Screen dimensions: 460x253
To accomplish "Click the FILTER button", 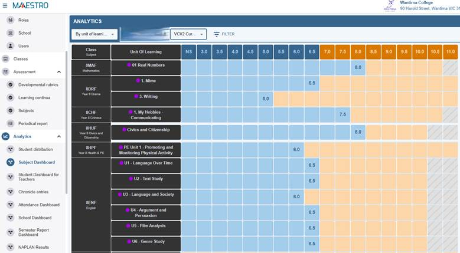I will tap(224, 34).
